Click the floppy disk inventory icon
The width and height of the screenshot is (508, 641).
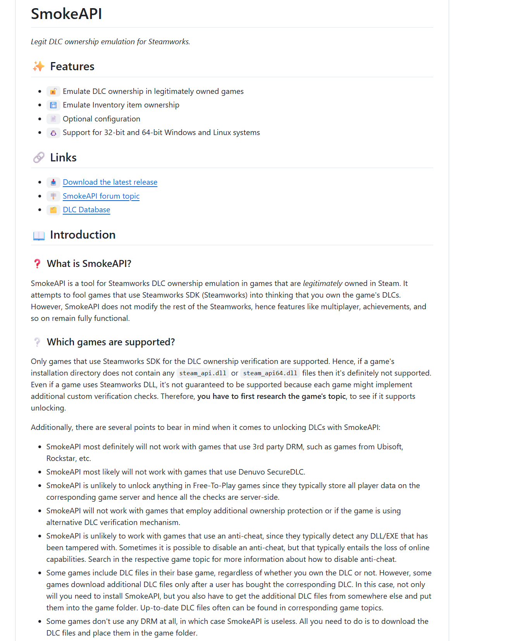pyautogui.click(x=53, y=105)
